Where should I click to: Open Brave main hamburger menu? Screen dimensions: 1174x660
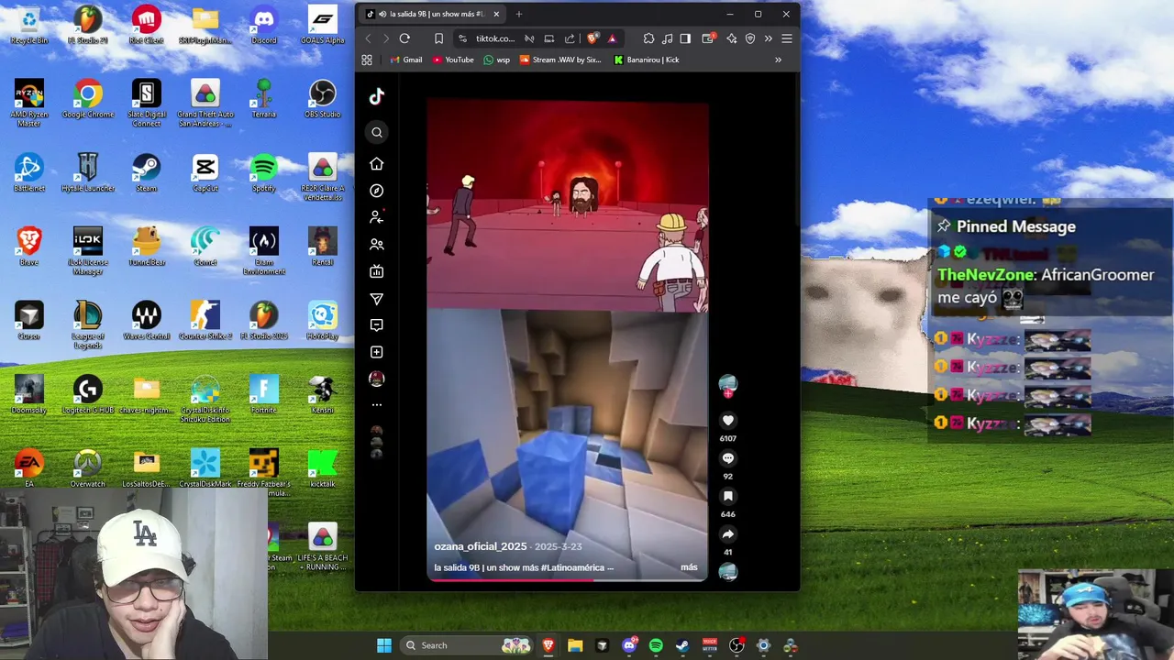click(787, 38)
